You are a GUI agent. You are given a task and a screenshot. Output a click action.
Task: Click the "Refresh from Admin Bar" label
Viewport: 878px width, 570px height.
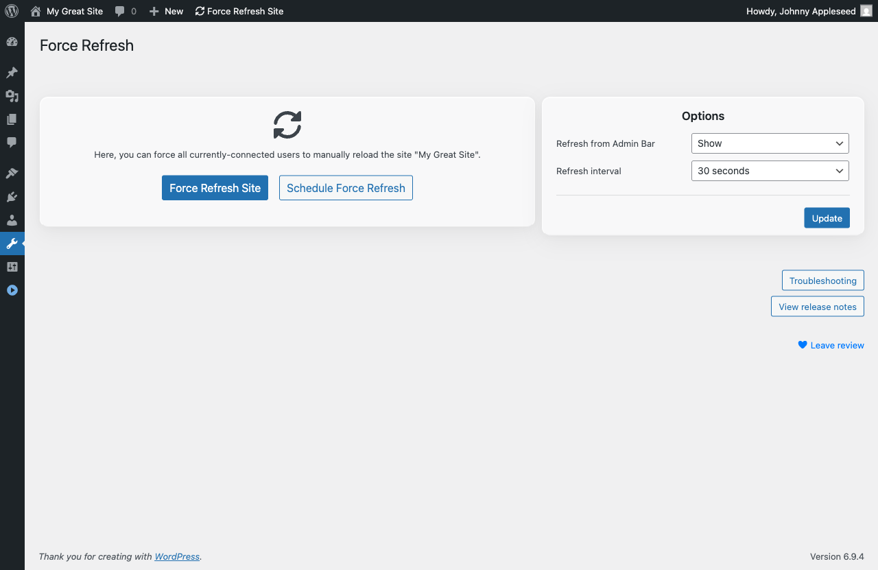point(606,143)
